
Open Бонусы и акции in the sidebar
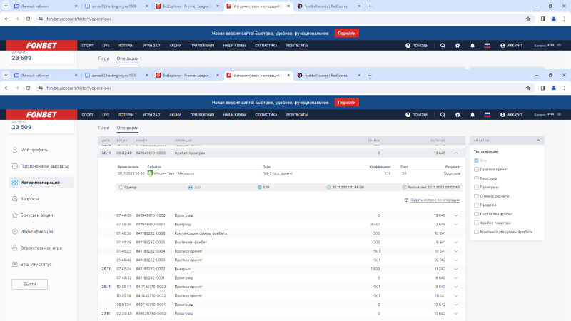tap(36, 215)
